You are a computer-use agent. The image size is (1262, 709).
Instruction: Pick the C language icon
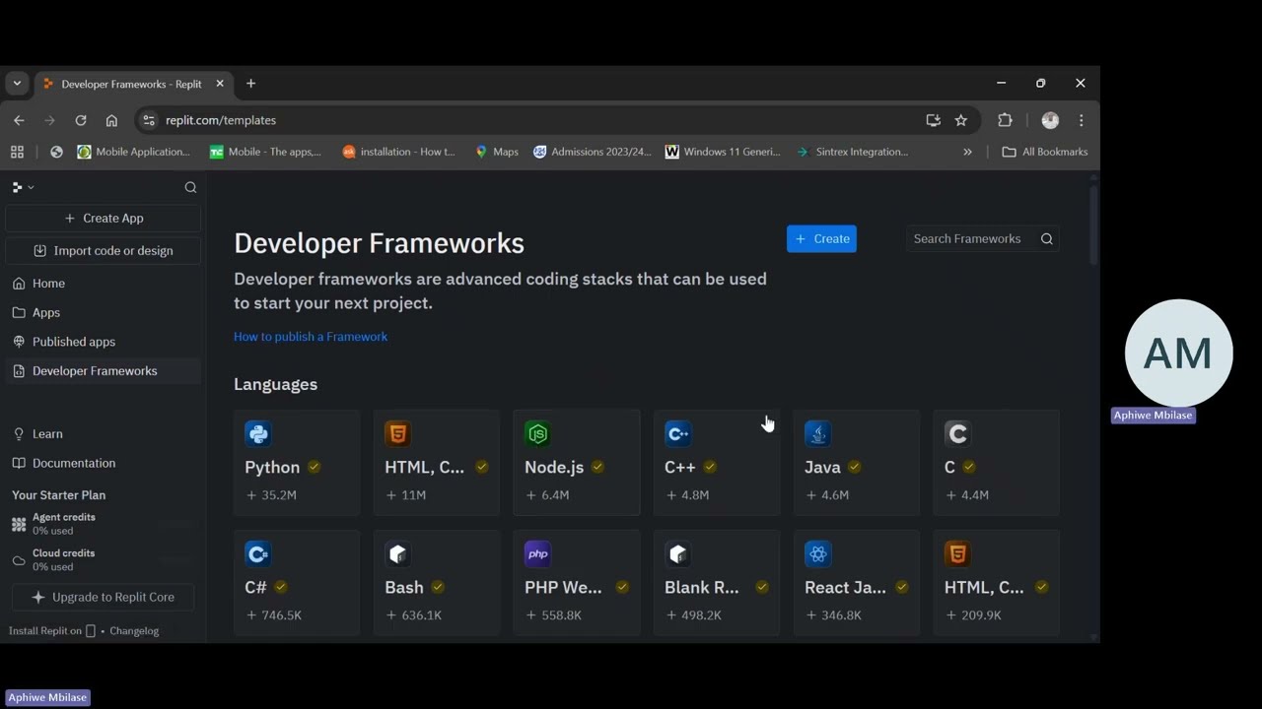click(957, 433)
